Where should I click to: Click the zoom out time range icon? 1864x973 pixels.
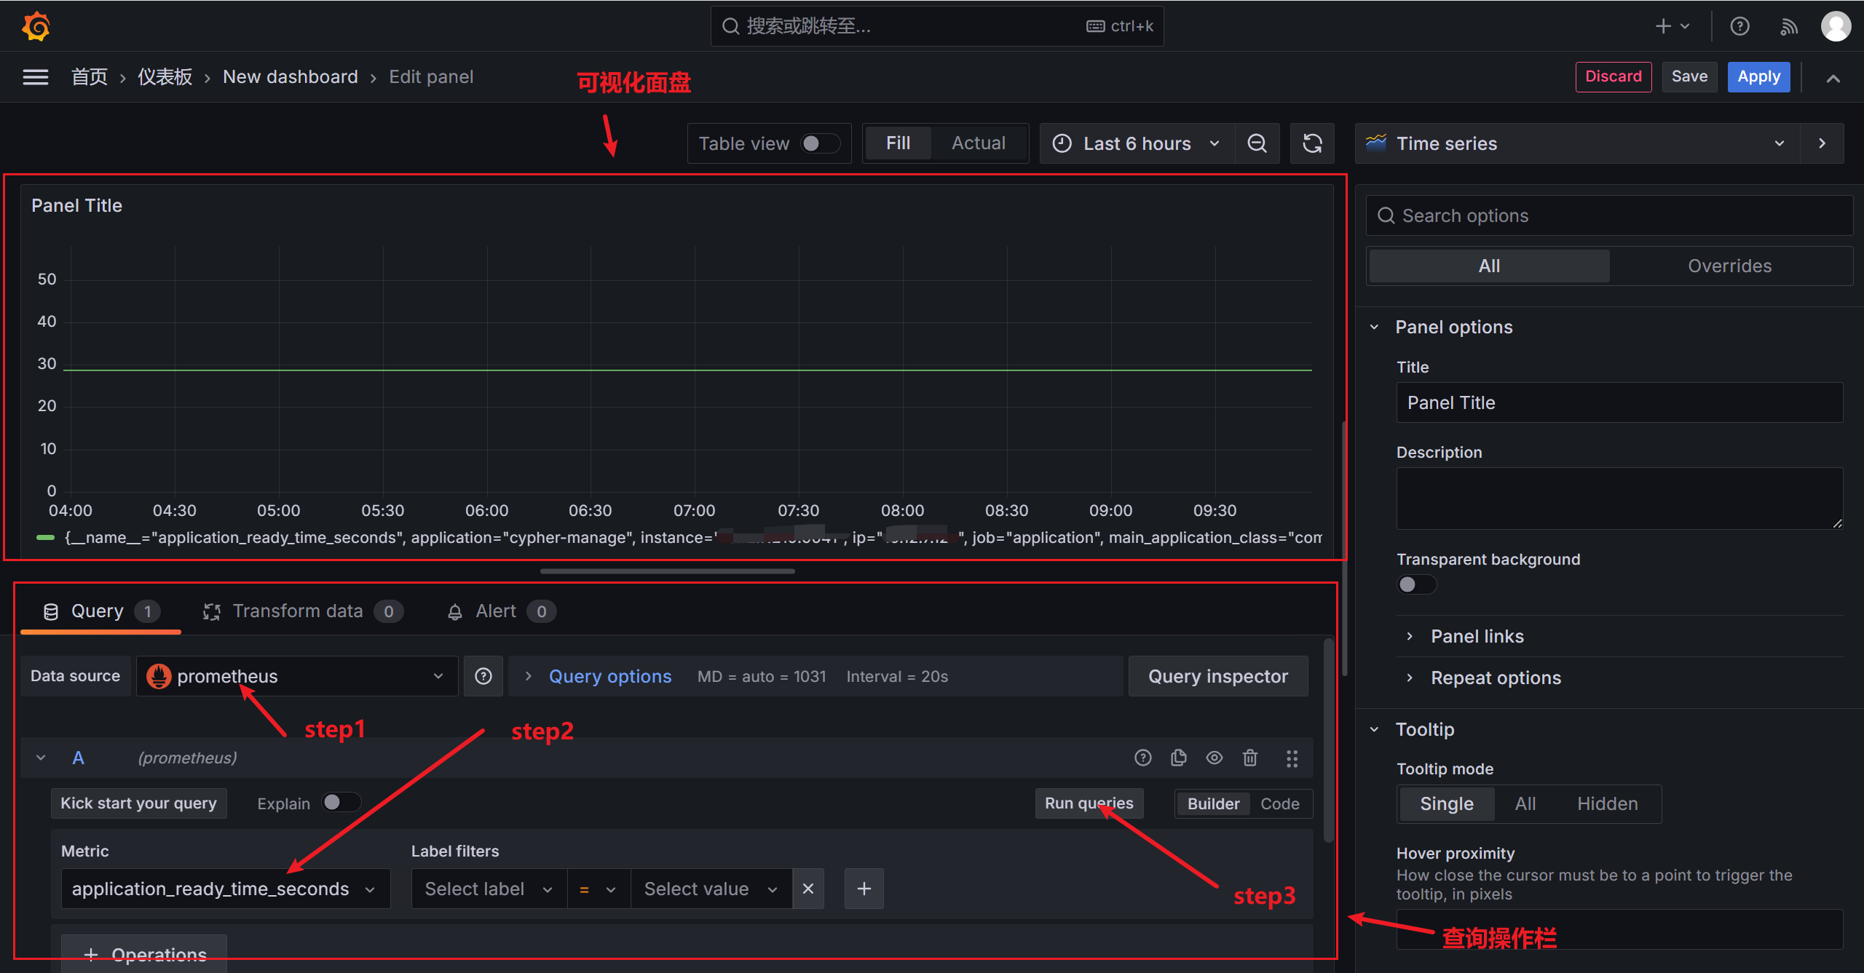point(1257,143)
